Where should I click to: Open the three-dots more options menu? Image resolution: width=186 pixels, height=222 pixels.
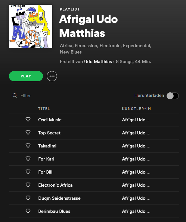click(52, 76)
